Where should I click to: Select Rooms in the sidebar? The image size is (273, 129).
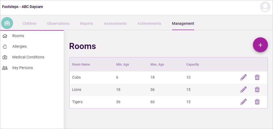tap(32, 36)
